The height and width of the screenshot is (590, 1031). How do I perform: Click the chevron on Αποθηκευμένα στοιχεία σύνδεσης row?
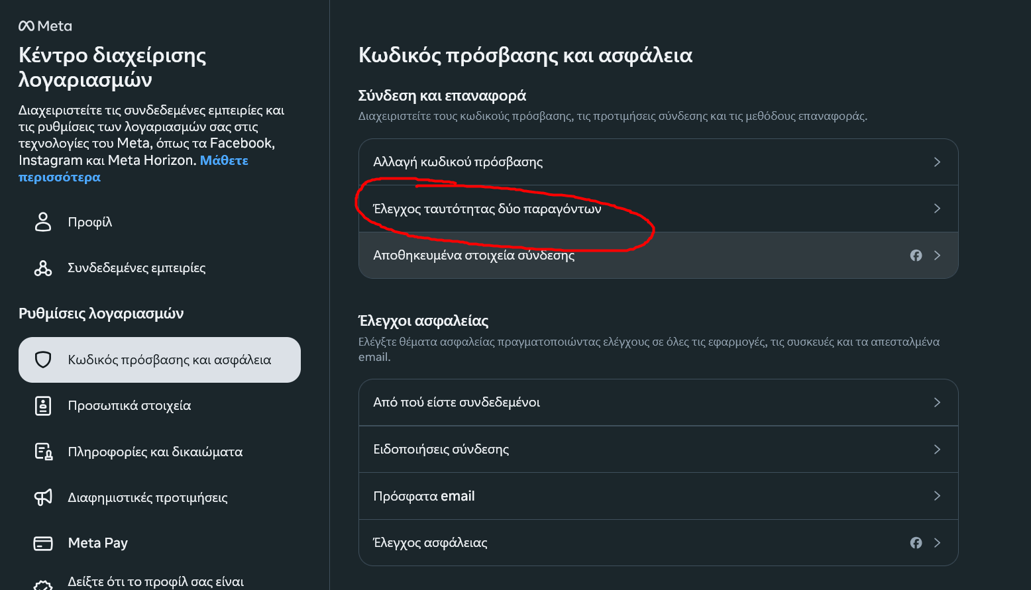click(x=937, y=256)
